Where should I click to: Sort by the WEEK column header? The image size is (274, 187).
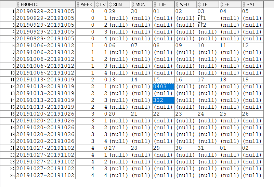click(x=85, y=4)
